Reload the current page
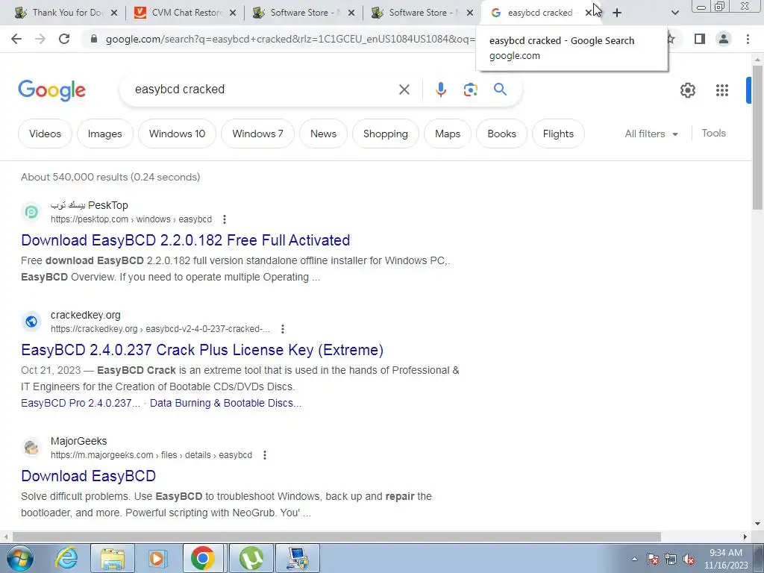764x573 pixels. point(64,39)
